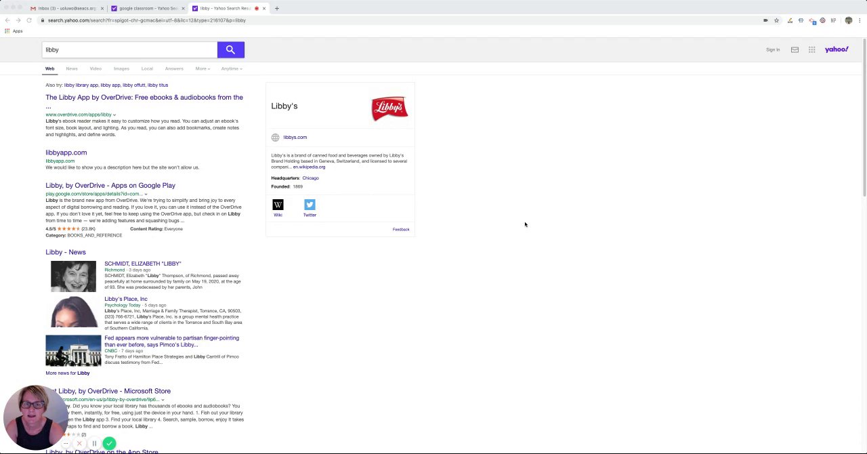Finish recording with the green checkmark
867x454 pixels.
[x=109, y=444]
